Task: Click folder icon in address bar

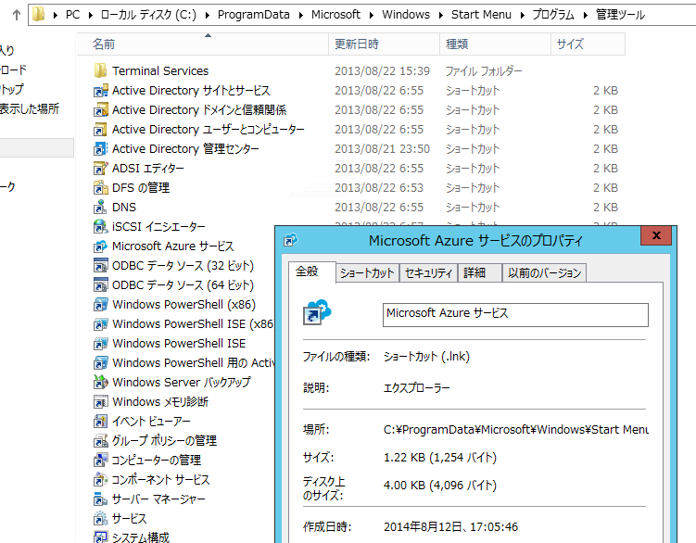Action: (x=38, y=15)
